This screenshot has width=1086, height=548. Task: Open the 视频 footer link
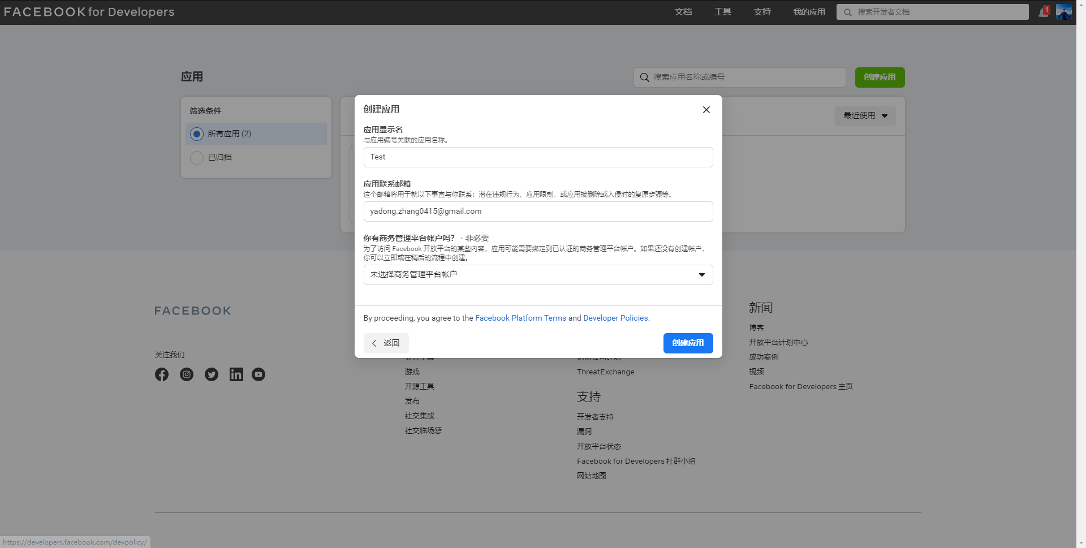coord(756,372)
